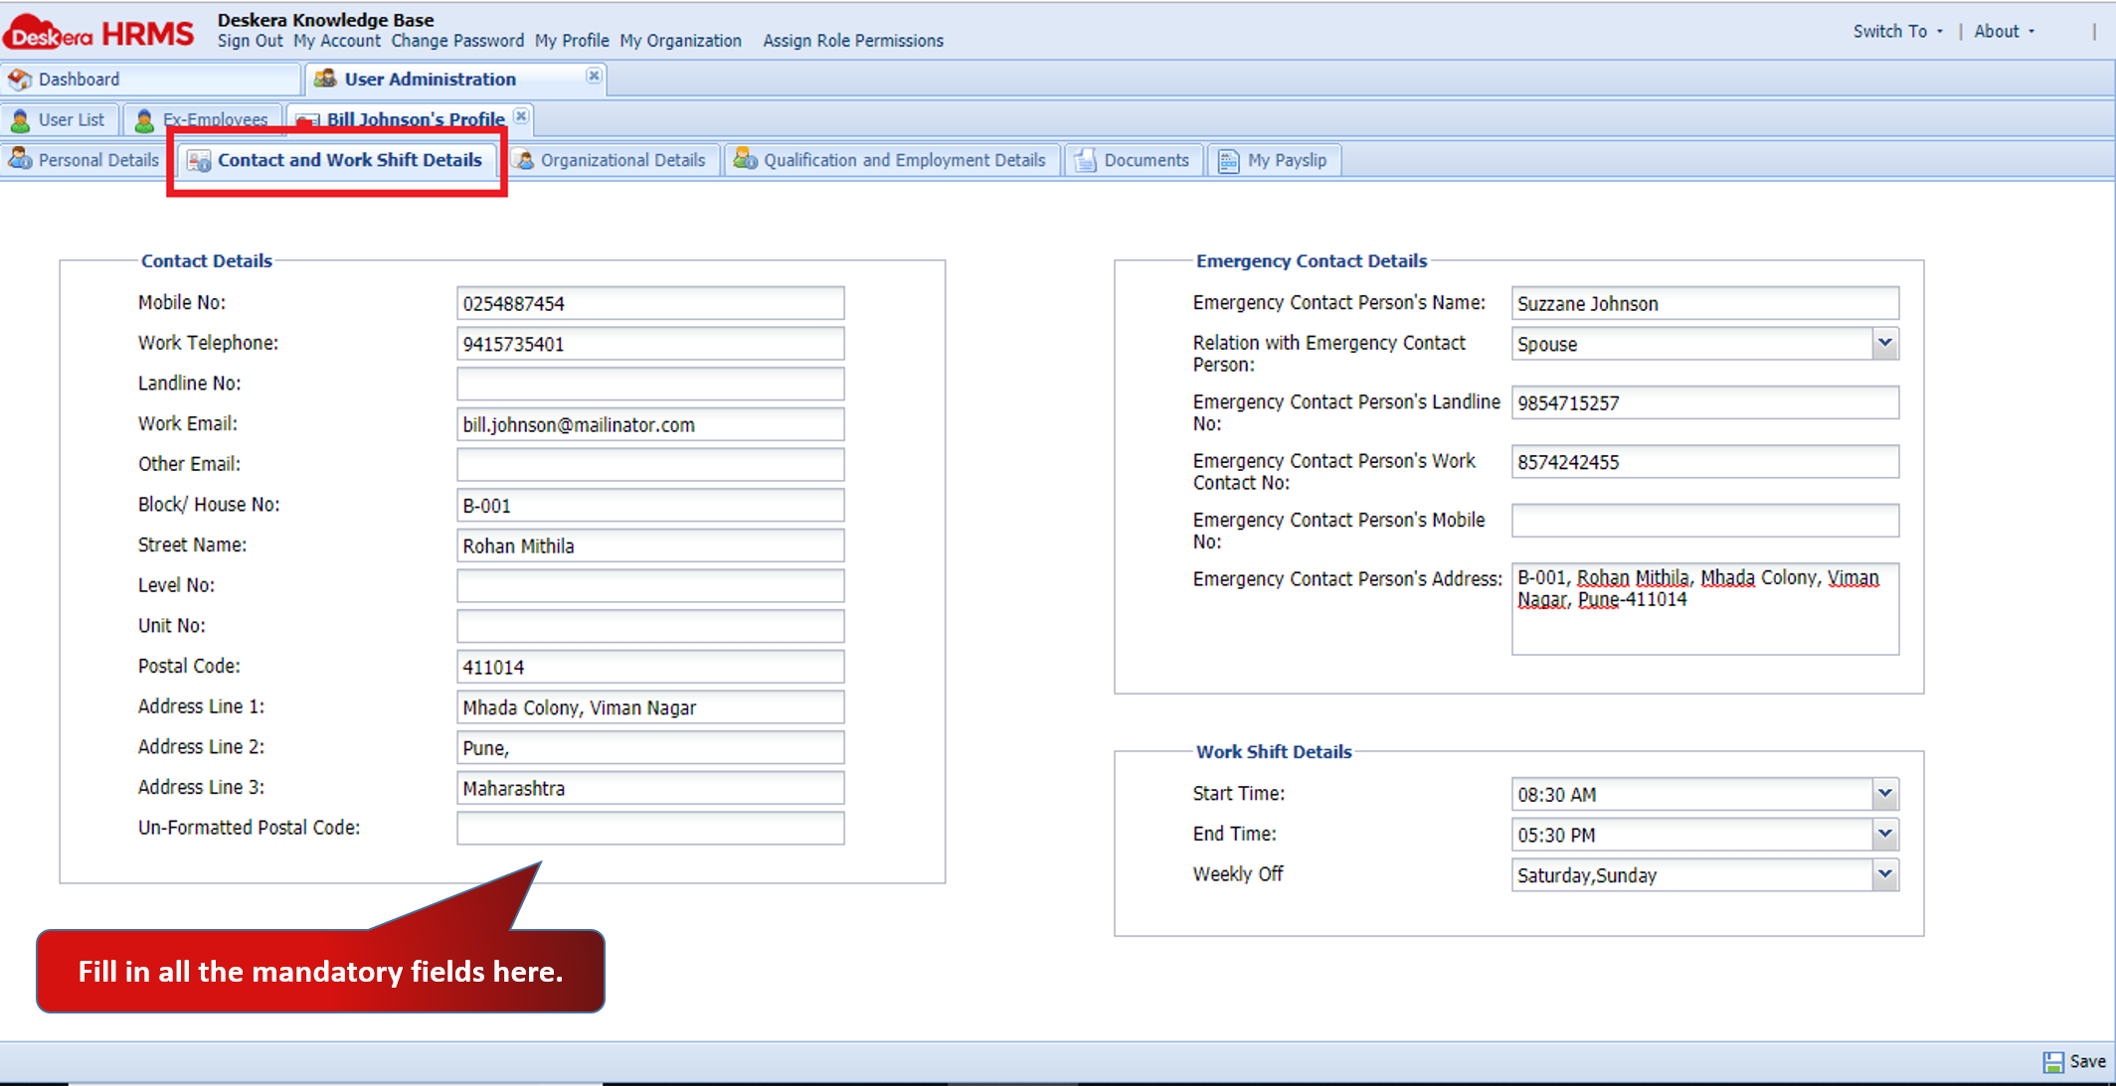The height and width of the screenshot is (1086, 2116).
Task: Open the My Payslip tab
Action: (1275, 160)
